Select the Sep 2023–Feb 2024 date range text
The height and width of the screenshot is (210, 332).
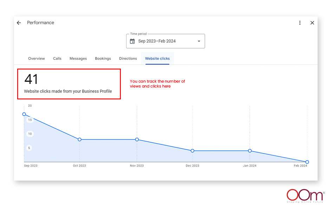click(157, 41)
